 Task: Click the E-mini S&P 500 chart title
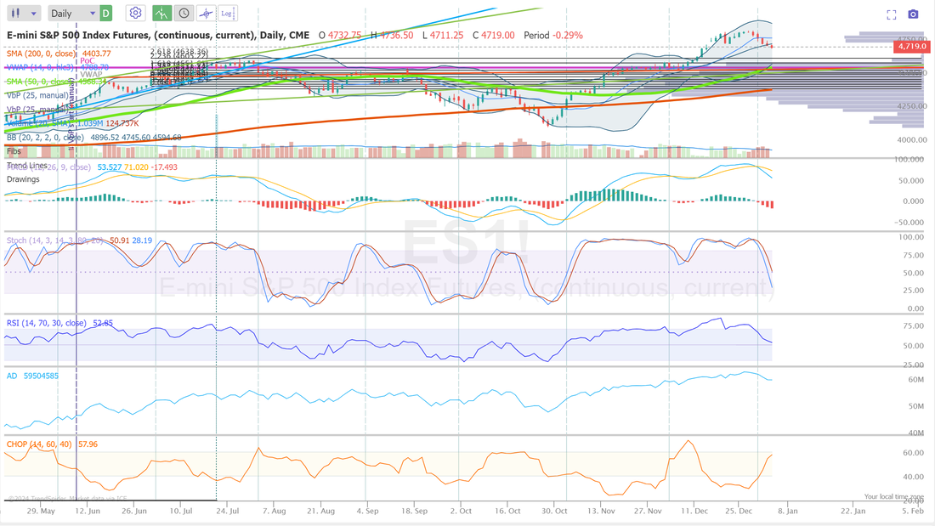point(158,35)
